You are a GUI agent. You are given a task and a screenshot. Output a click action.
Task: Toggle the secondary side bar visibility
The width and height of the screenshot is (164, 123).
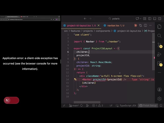160,19
